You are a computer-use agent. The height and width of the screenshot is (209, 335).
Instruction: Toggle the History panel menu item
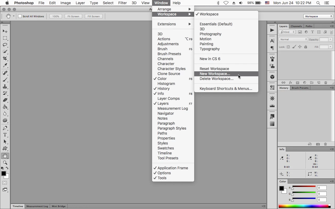[x=173, y=89]
